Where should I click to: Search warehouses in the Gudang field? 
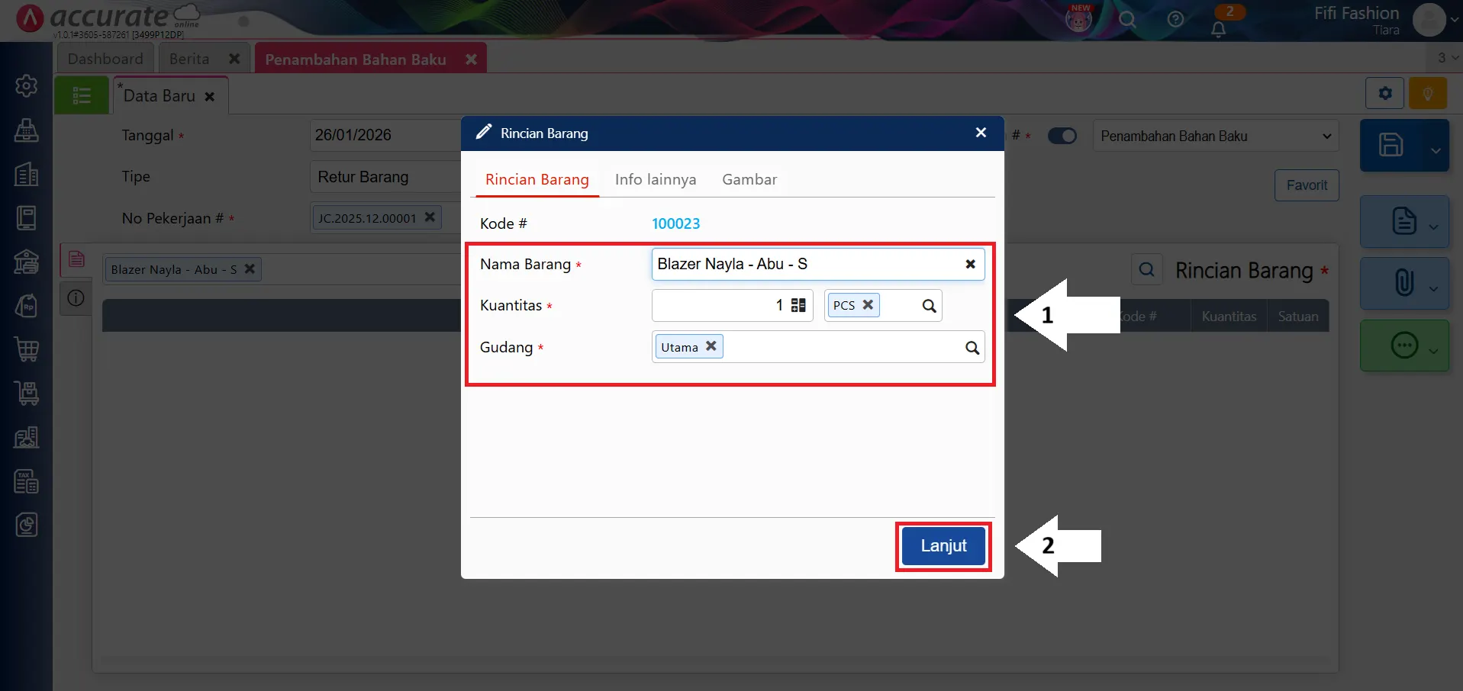click(x=972, y=348)
